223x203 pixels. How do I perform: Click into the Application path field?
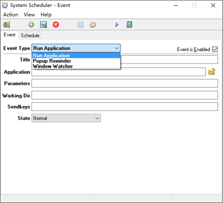click(119, 72)
